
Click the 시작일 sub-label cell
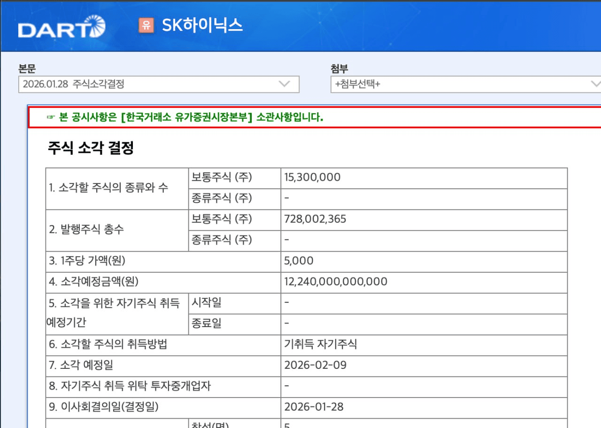pyautogui.click(x=206, y=303)
